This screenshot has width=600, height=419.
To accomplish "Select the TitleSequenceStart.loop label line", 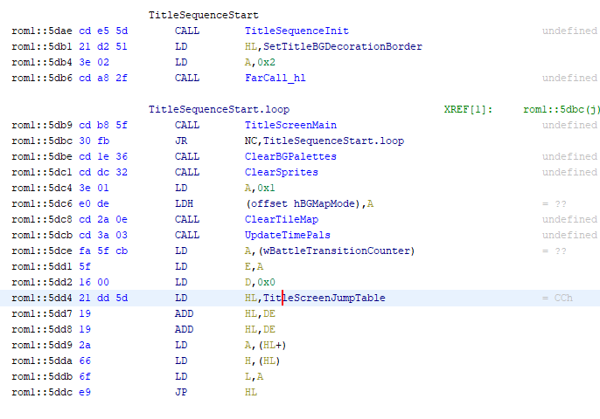I will [219, 110].
